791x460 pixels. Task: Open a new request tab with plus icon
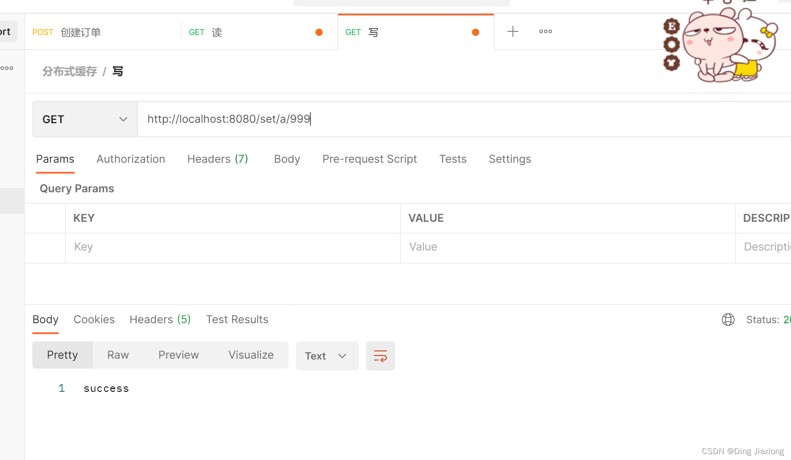pyautogui.click(x=513, y=31)
